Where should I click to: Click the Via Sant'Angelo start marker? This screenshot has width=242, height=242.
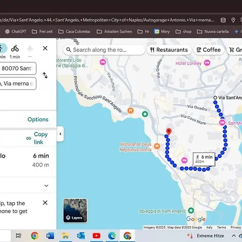coord(215,98)
